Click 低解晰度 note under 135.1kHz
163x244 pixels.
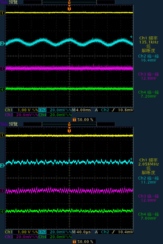(x=148, y=49)
